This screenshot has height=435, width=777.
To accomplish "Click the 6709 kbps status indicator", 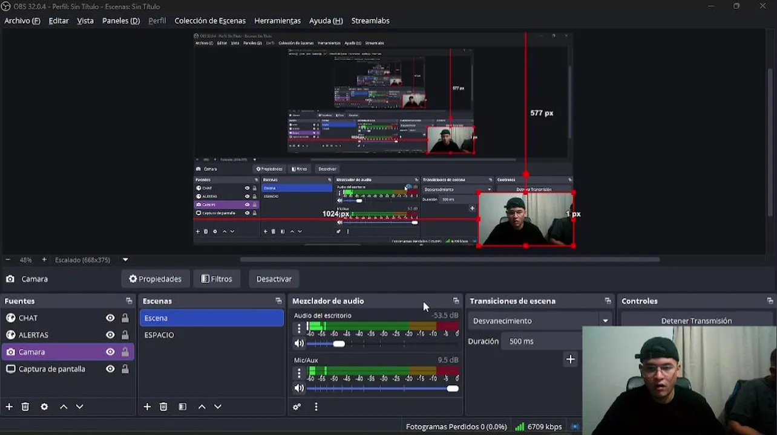I will pos(539,427).
